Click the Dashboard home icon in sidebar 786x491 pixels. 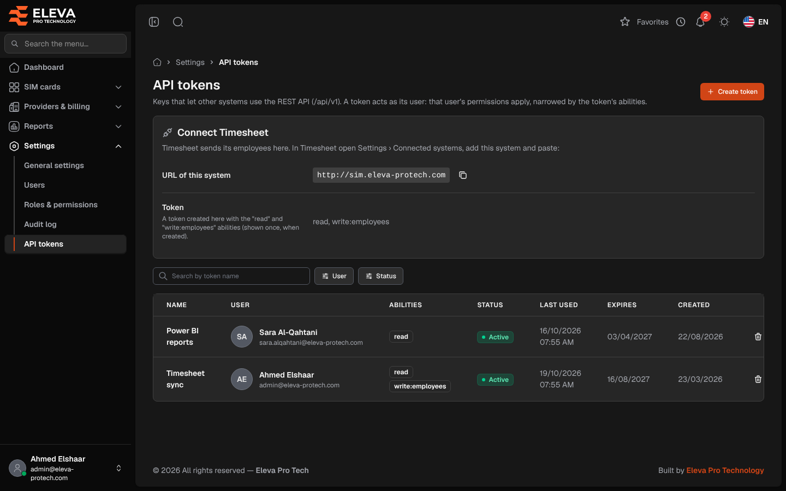[14, 68]
